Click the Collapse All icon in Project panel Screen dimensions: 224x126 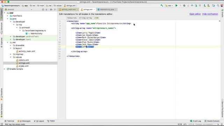pos(47,9)
